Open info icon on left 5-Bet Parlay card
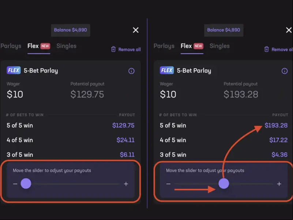293x220 pixels. [131, 71]
